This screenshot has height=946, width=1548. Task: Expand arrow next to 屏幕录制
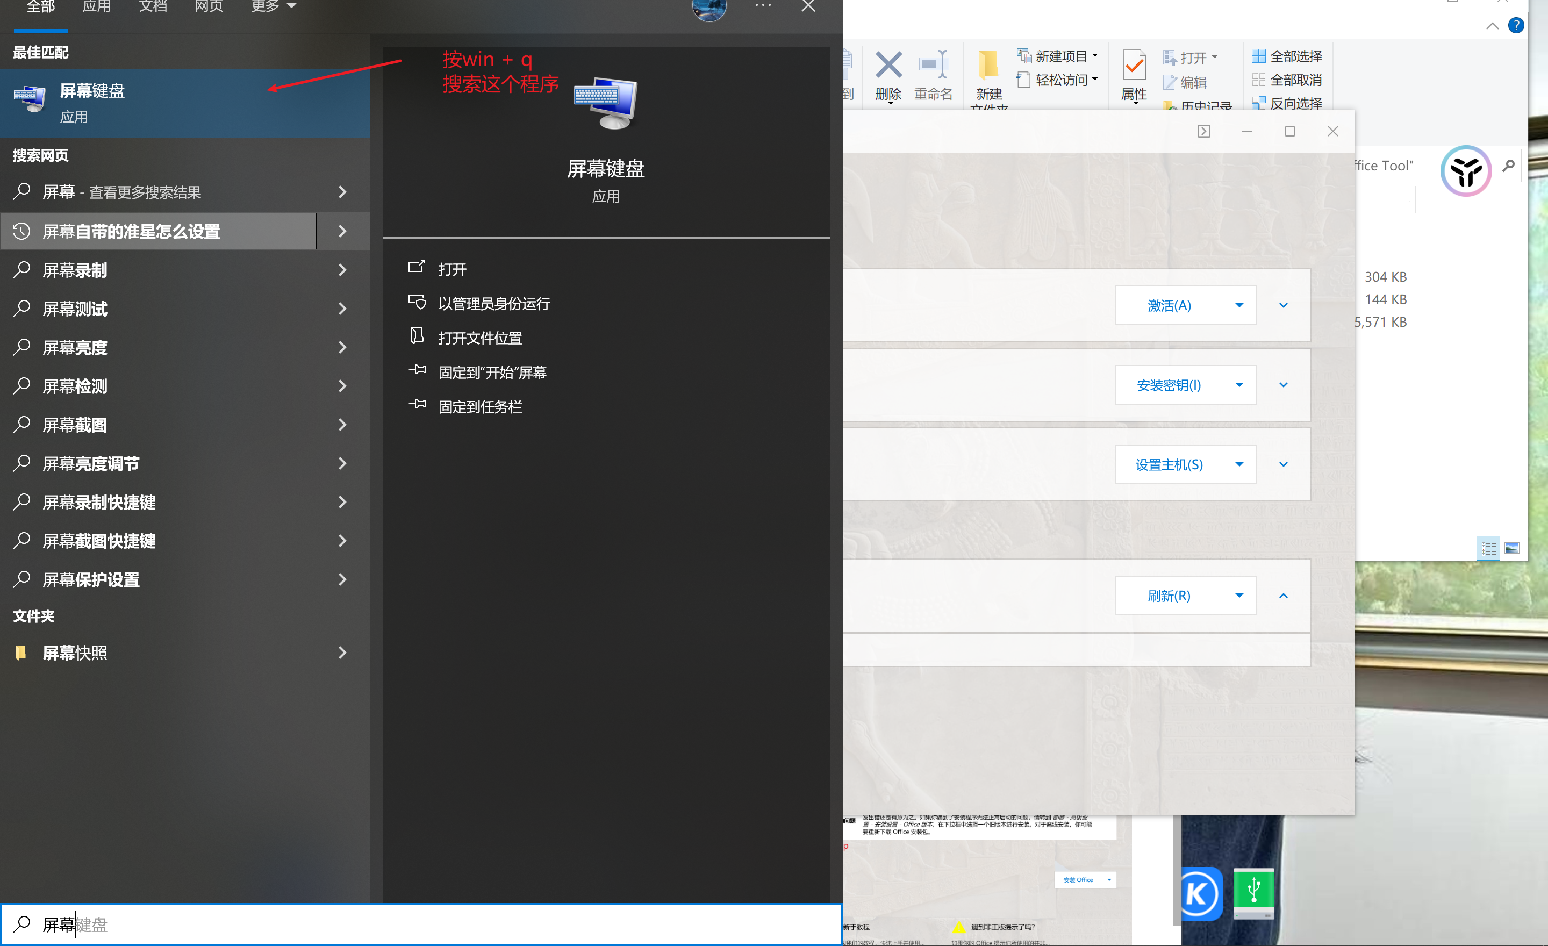(342, 270)
